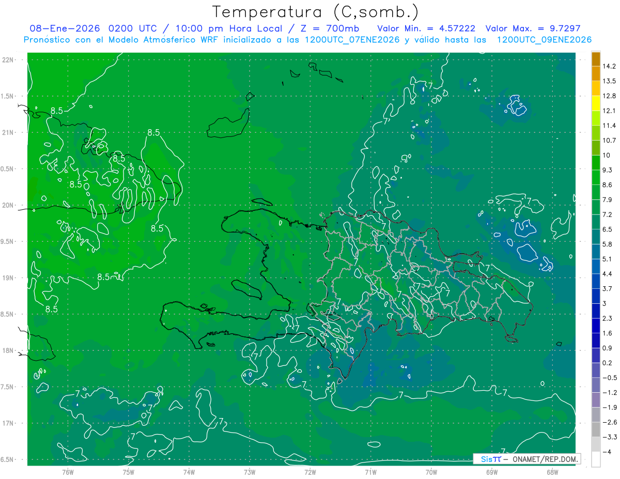Click legend color band between 13.5 and 14.2

tap(596, 73)
